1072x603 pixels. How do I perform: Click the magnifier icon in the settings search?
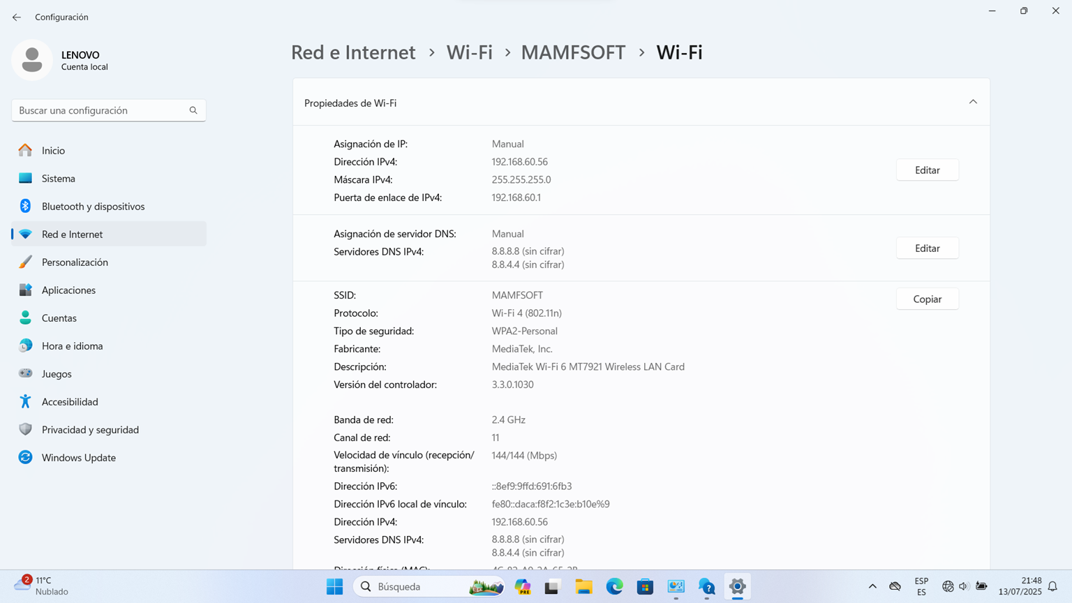coord(193,110)
